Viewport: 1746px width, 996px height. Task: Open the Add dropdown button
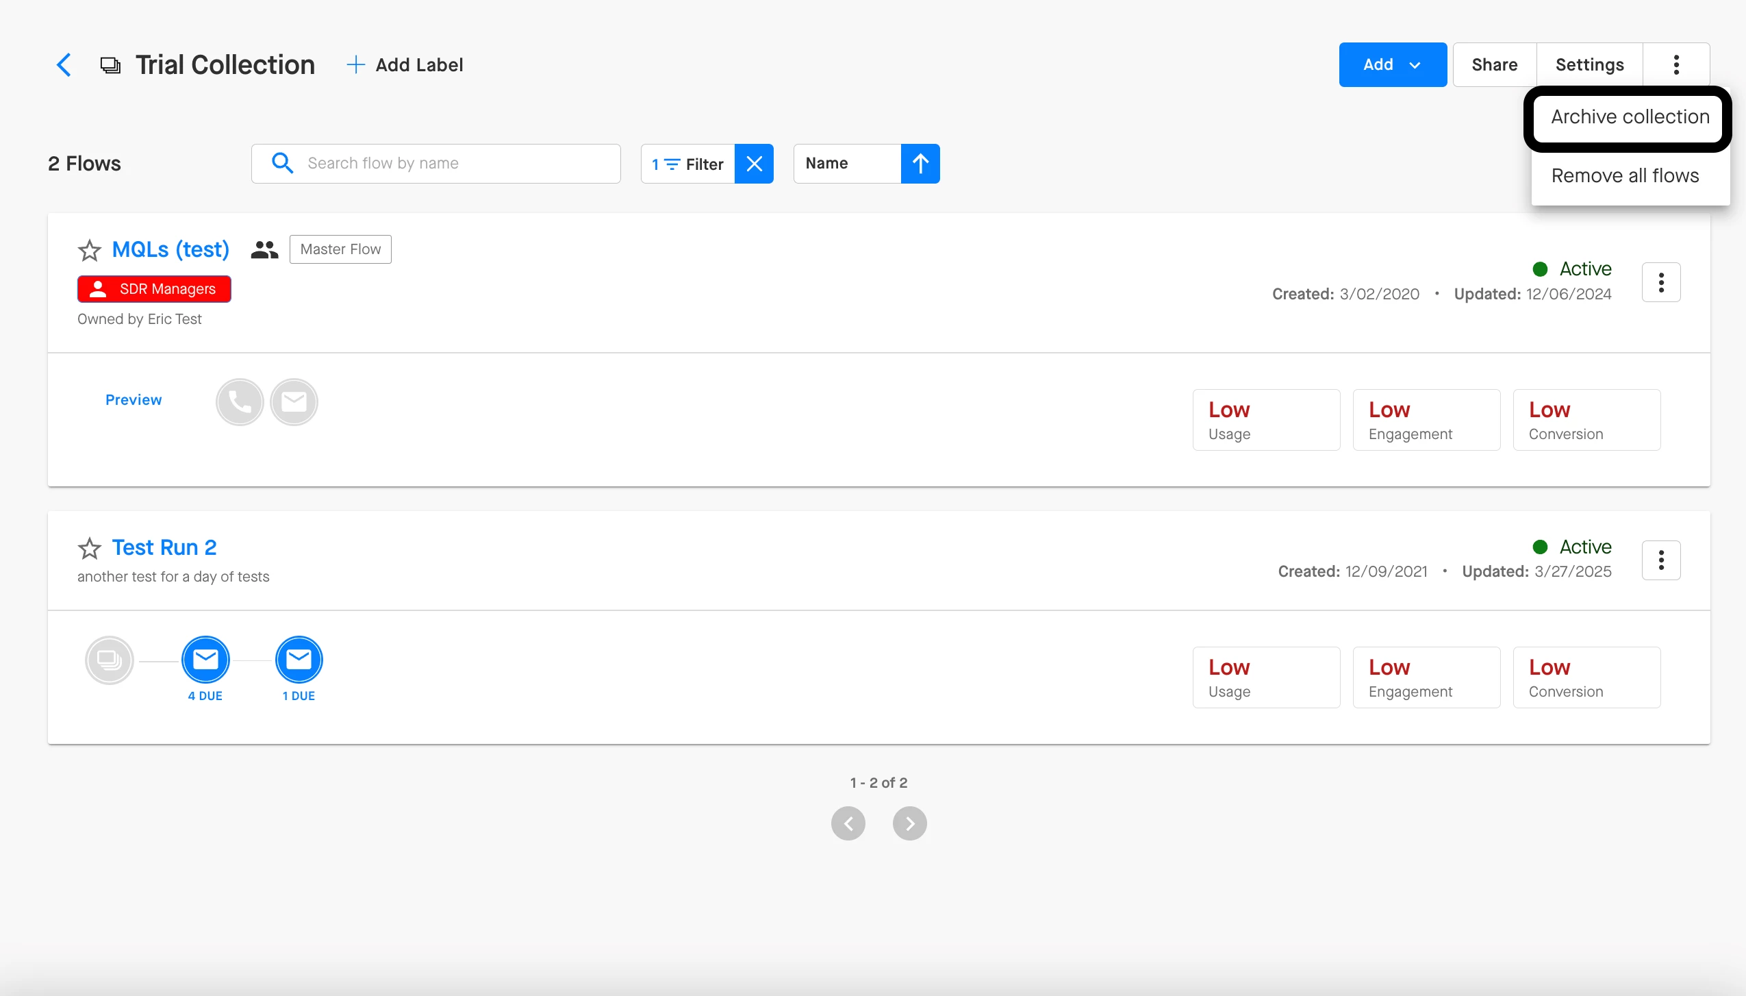(x=1392, y=65)
